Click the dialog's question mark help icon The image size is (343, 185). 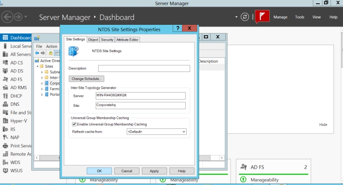(x=178, y=28)
